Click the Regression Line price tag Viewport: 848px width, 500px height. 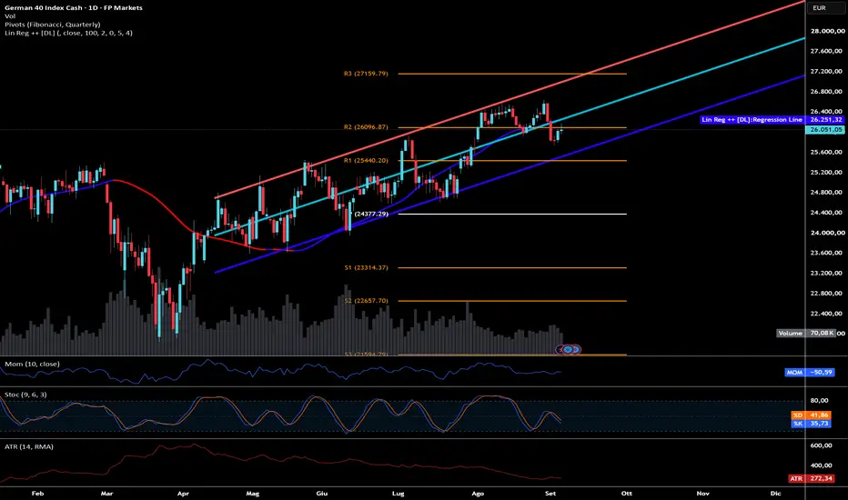[772, 119]
